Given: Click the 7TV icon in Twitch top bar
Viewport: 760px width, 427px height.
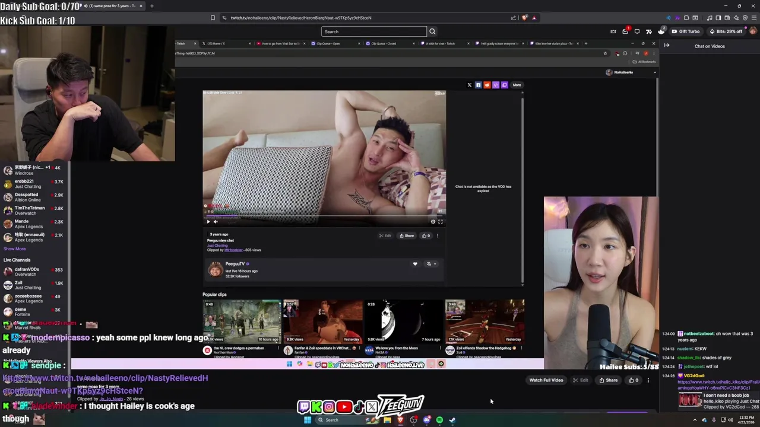Looking at the screenshot, I should coord(649,31).
